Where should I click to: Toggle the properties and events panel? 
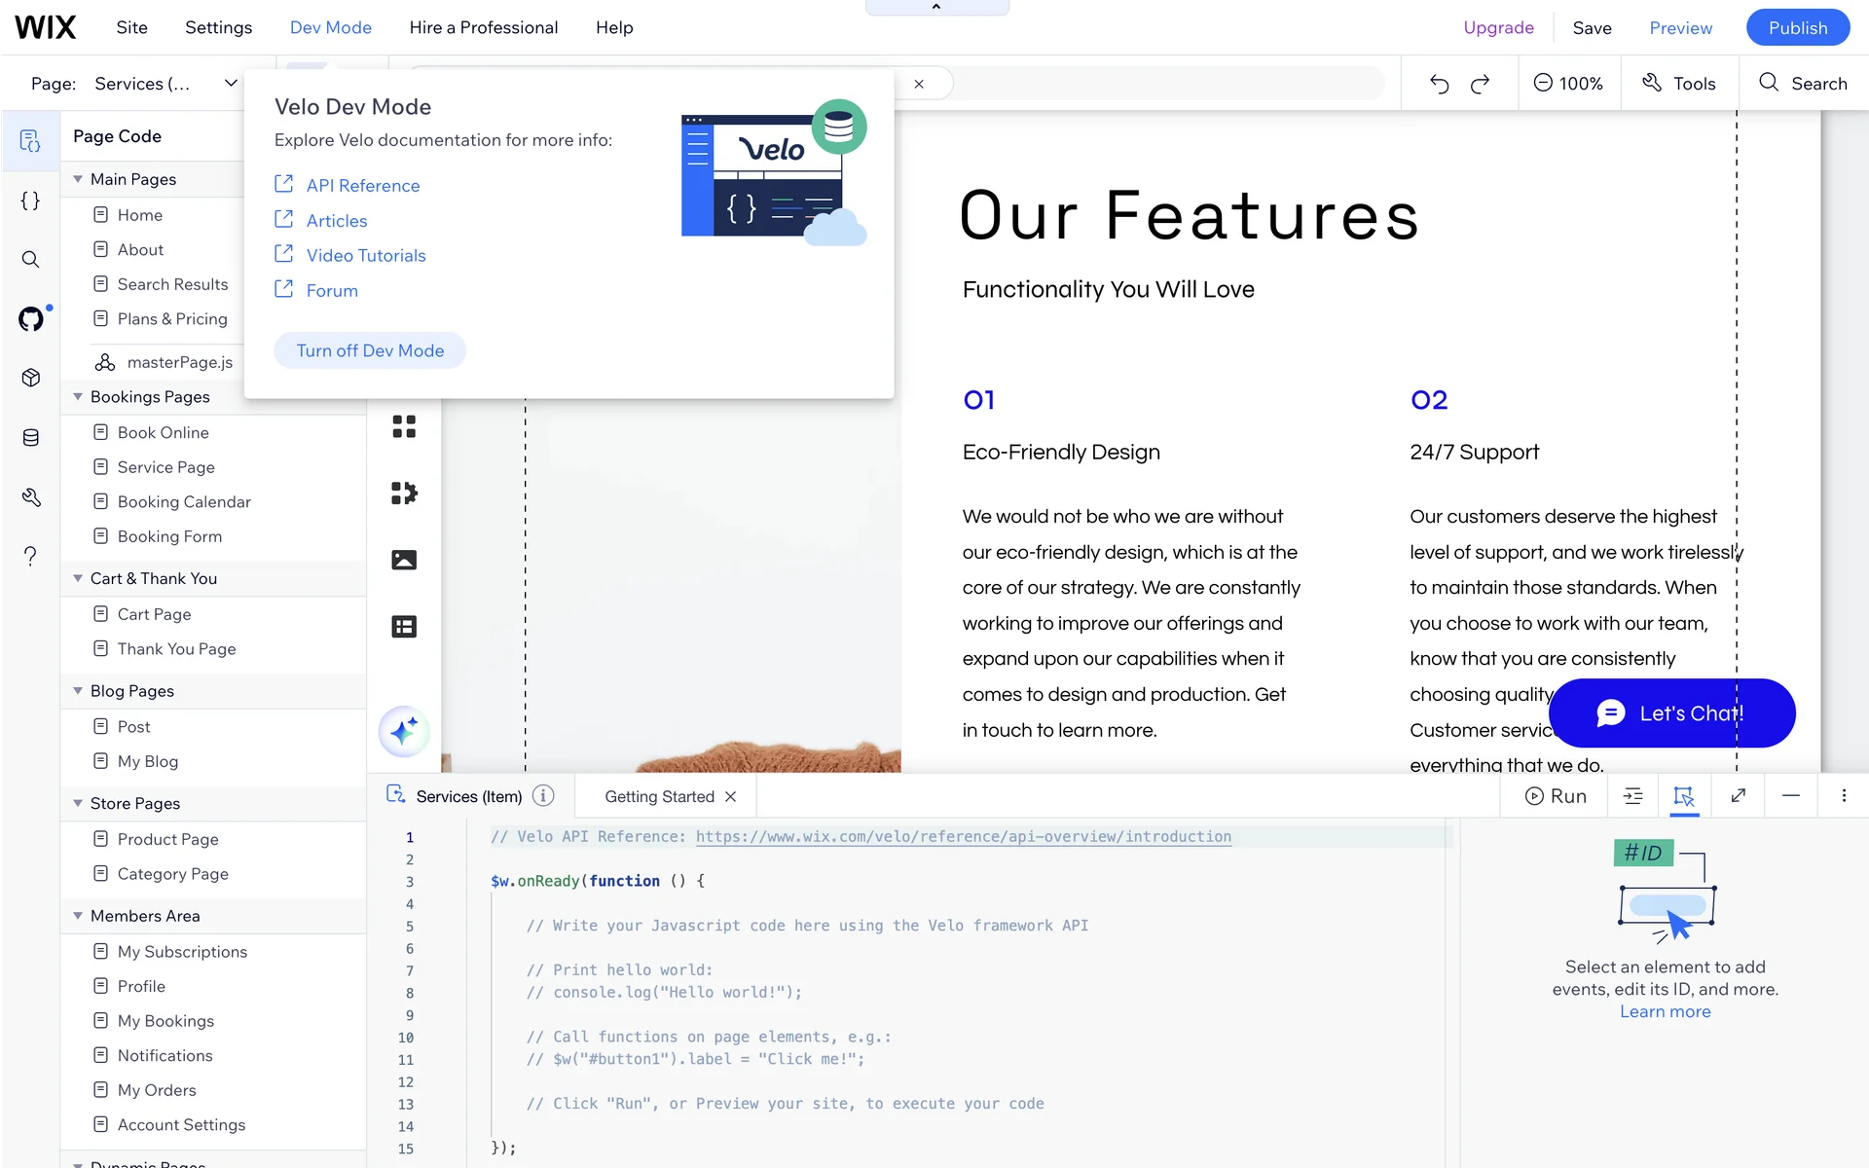1684,796
